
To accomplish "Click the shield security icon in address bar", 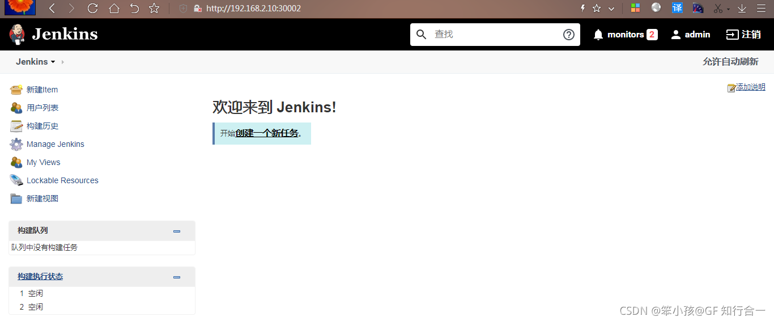I will click(x=183, y=9).
